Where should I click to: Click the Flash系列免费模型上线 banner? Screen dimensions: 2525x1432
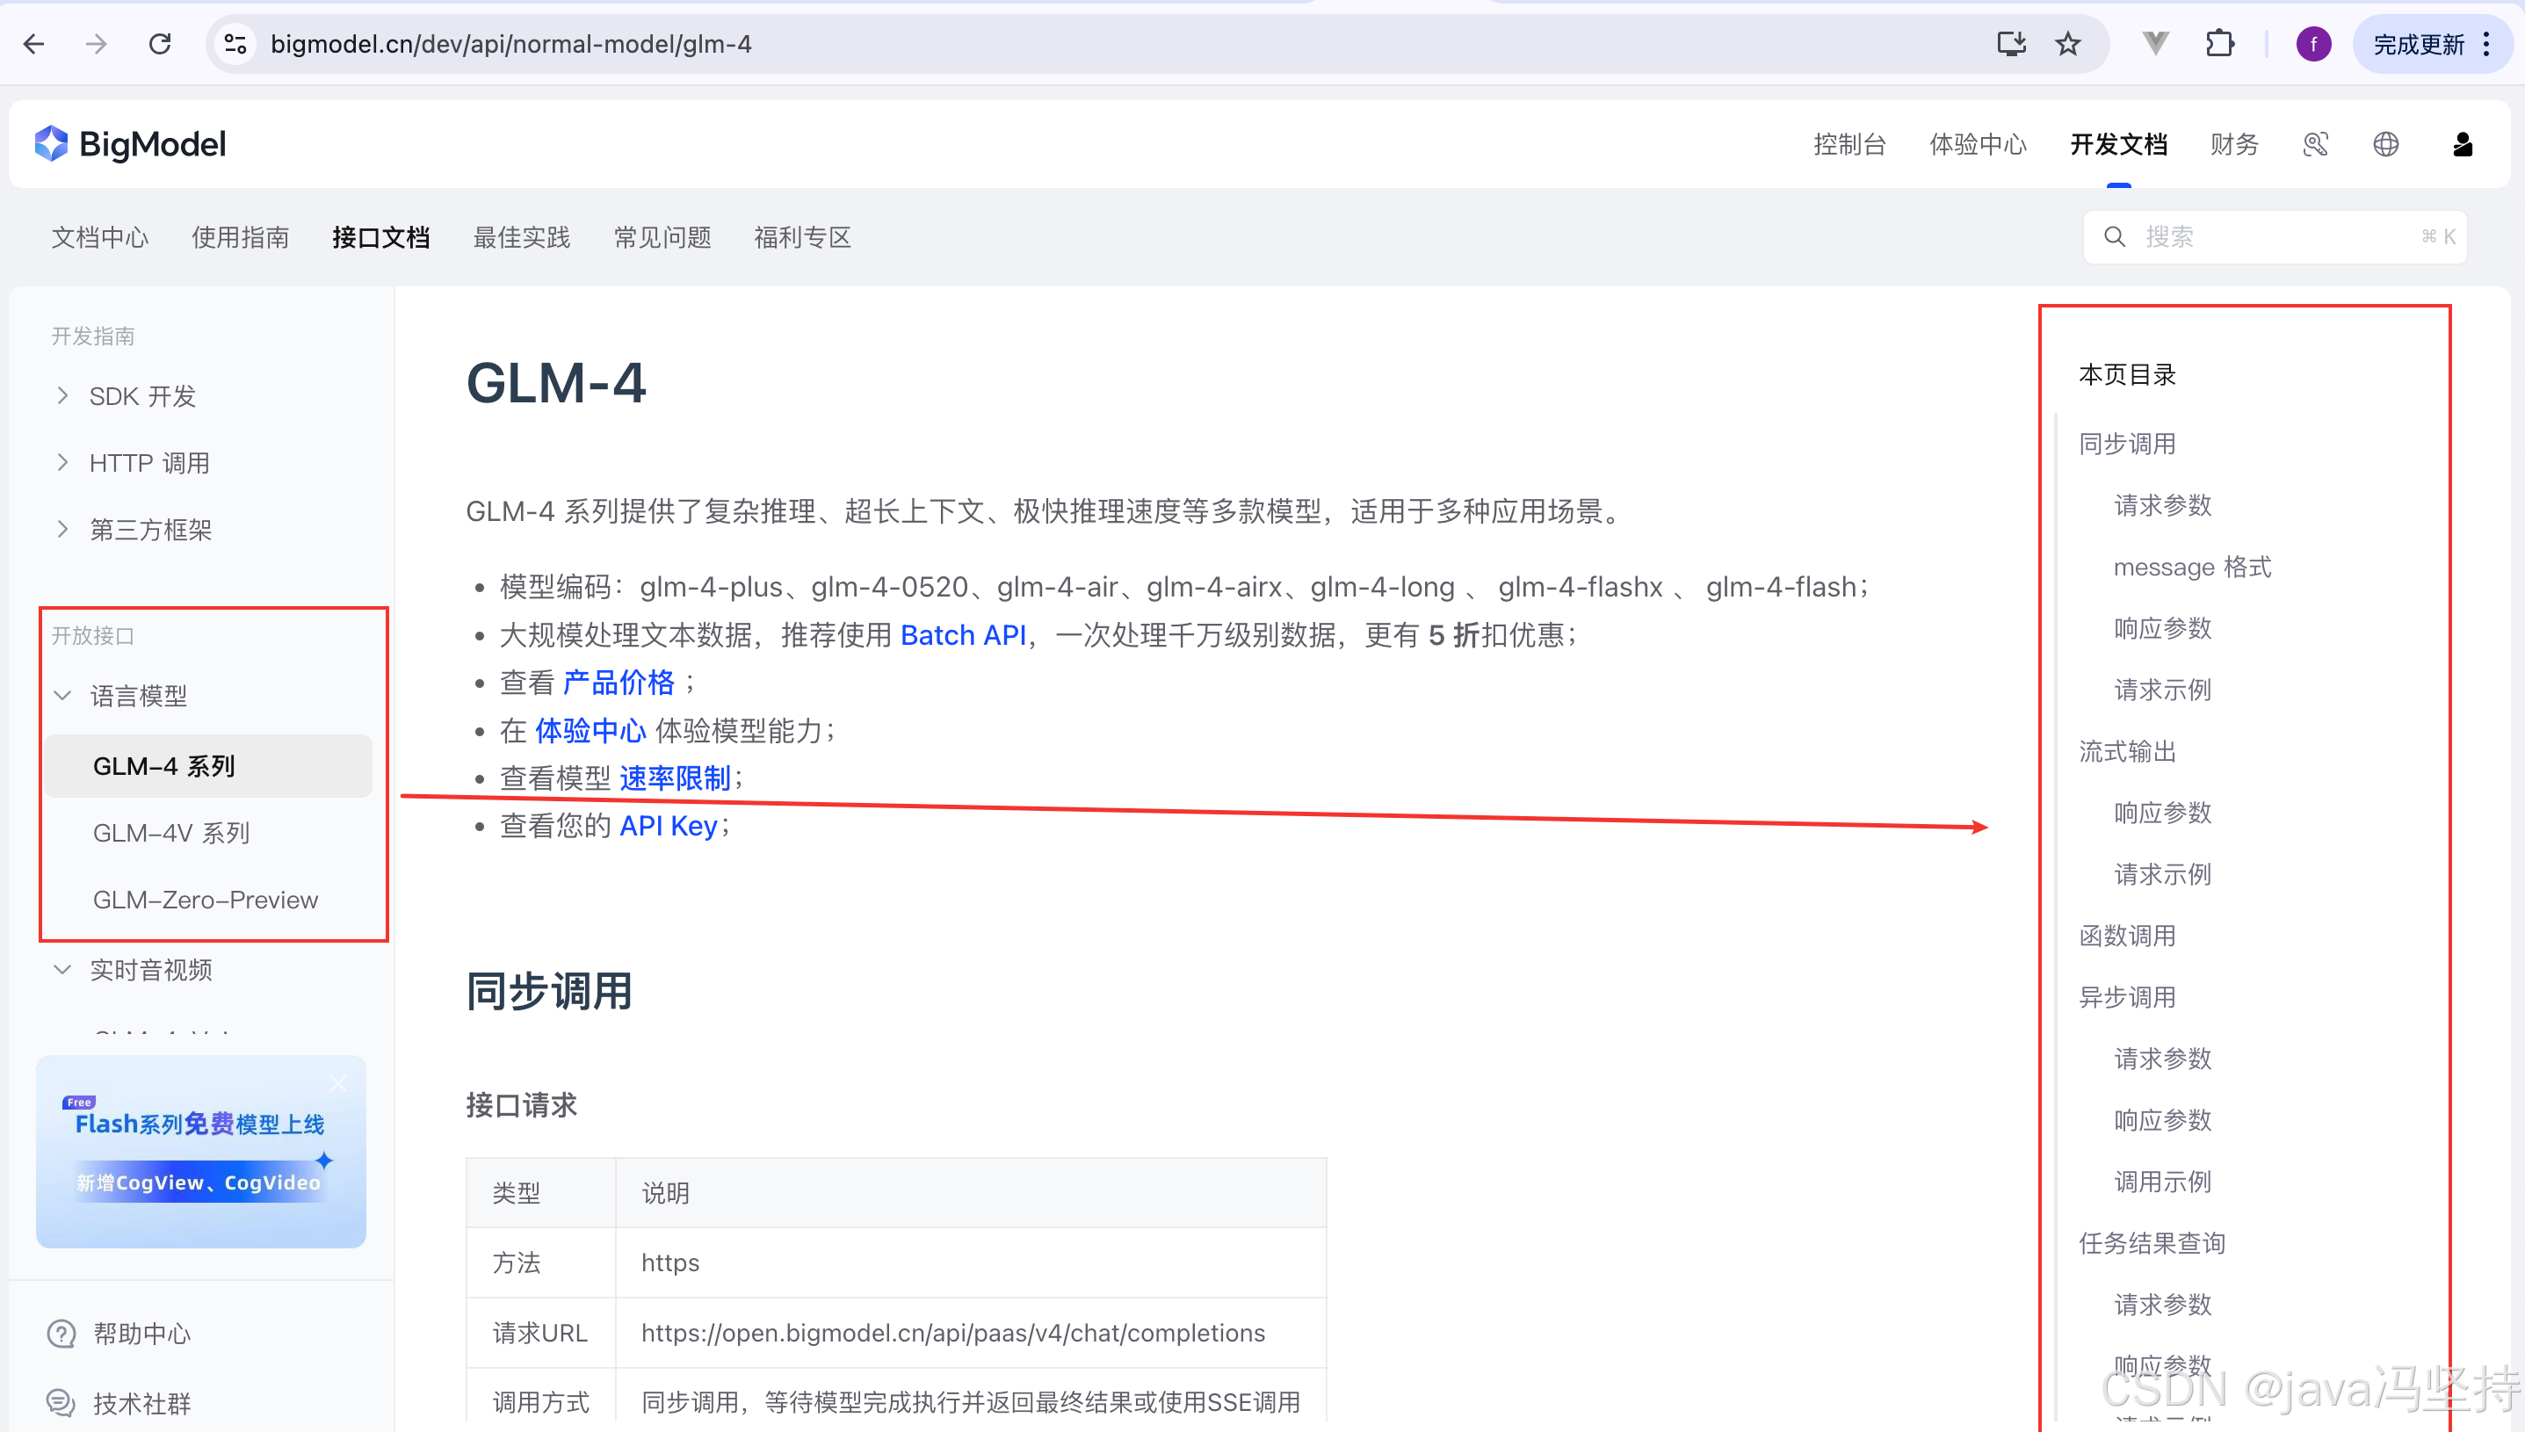tap(201, 1152)
